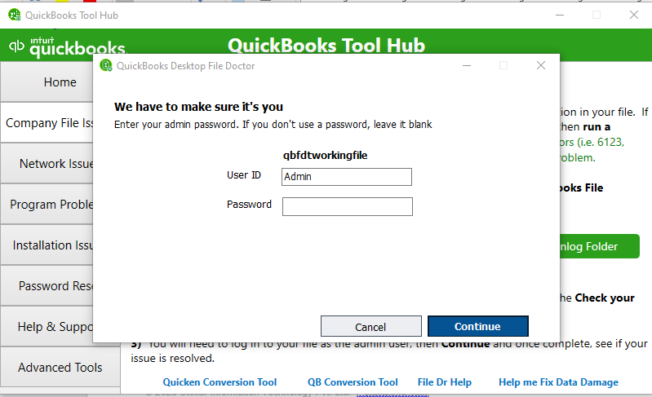Viewport: 652px width, 397px height.
Task: Click the 'QuickBooks Tool Hub' banner title
Action: click(x=326, y=46)
